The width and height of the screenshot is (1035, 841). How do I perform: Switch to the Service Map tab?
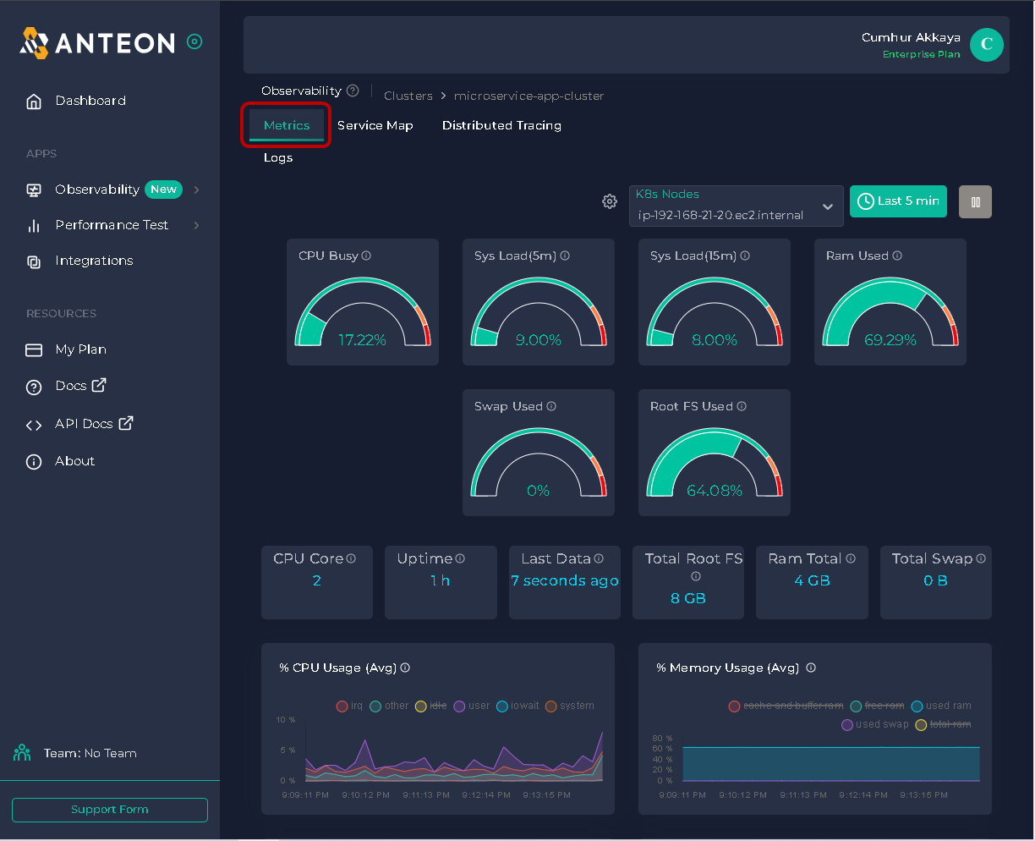click(x=375, y=125)
